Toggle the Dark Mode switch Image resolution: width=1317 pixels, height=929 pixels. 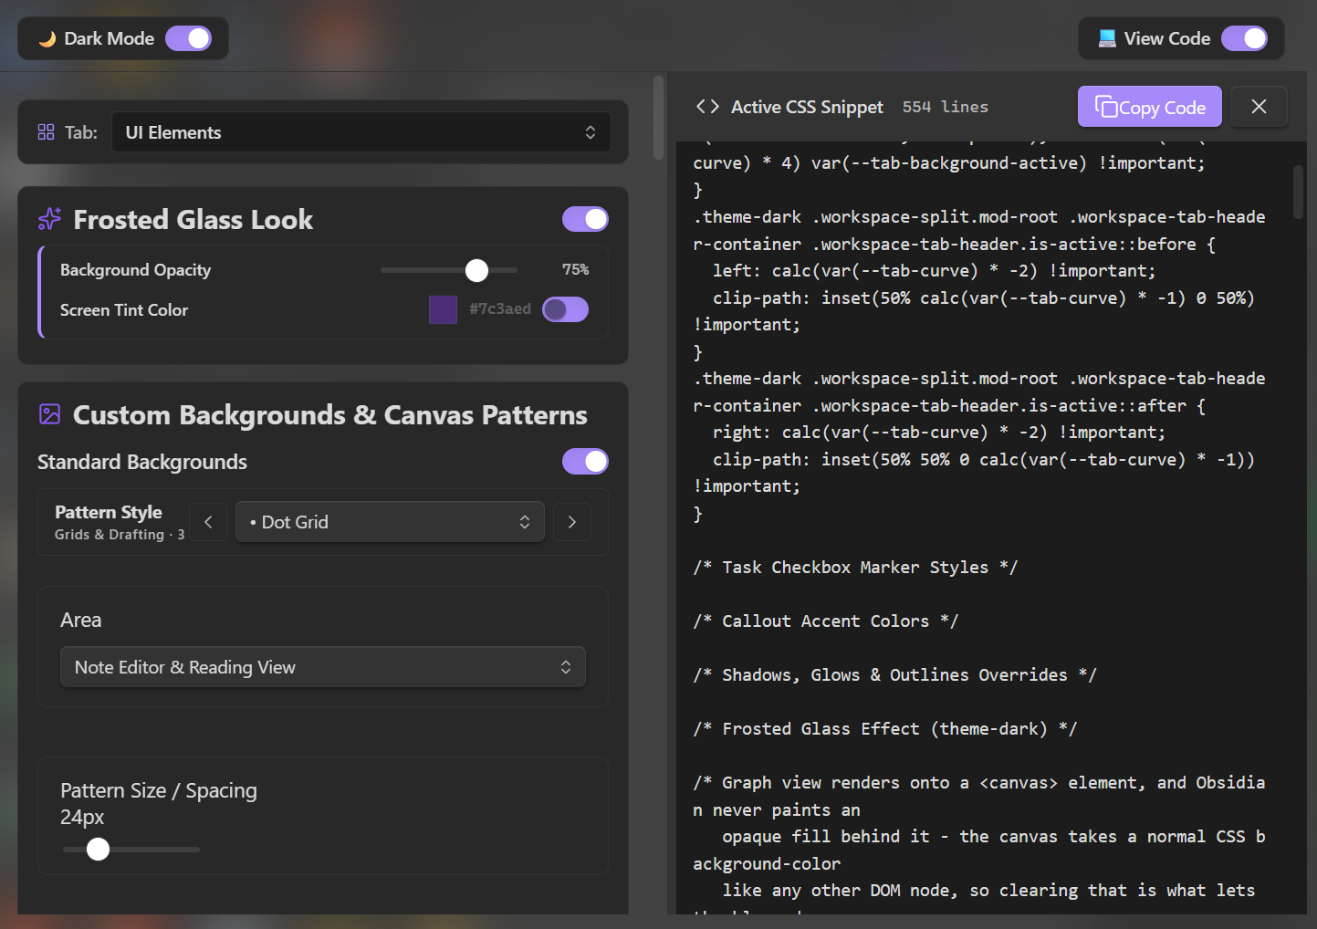[x=188, y=38]
